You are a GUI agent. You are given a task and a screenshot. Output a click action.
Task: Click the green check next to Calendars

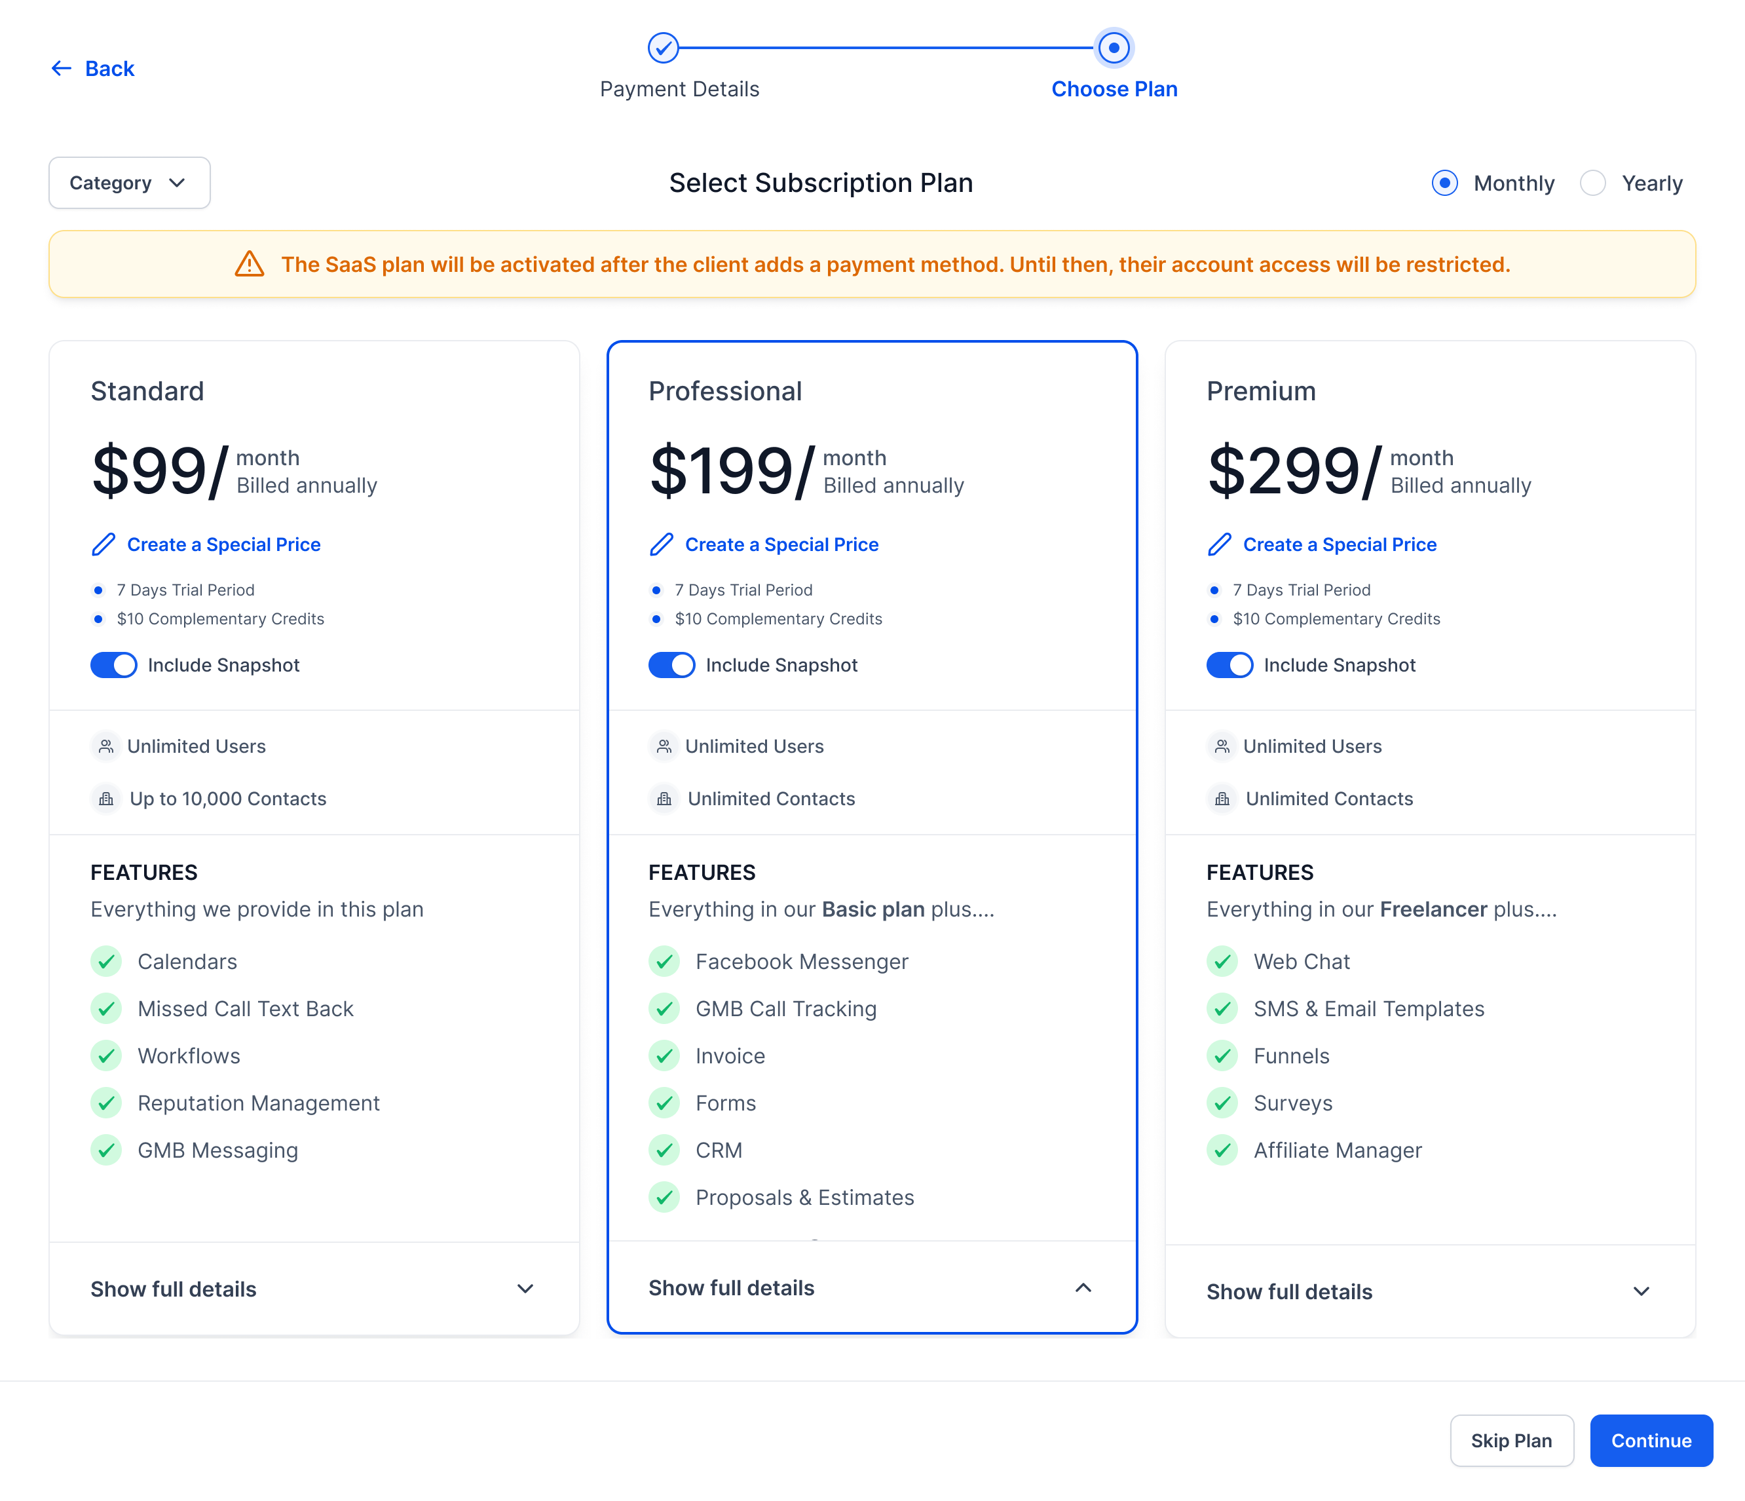tap(106, 961)
